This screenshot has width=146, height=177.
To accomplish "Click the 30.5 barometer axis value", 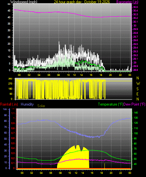I will coord(135,7).
